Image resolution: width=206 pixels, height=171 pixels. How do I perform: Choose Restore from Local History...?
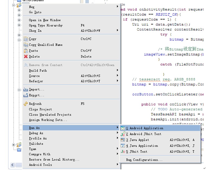click(71, 160)
